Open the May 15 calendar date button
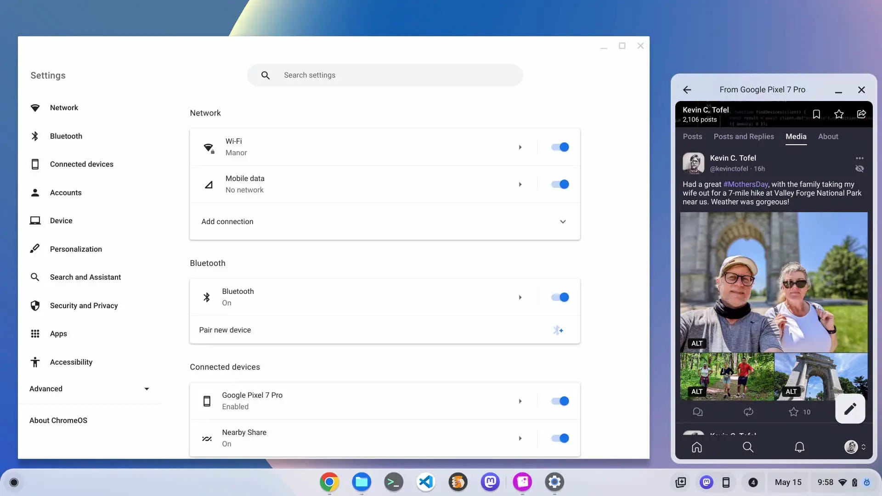 [788, 482]
